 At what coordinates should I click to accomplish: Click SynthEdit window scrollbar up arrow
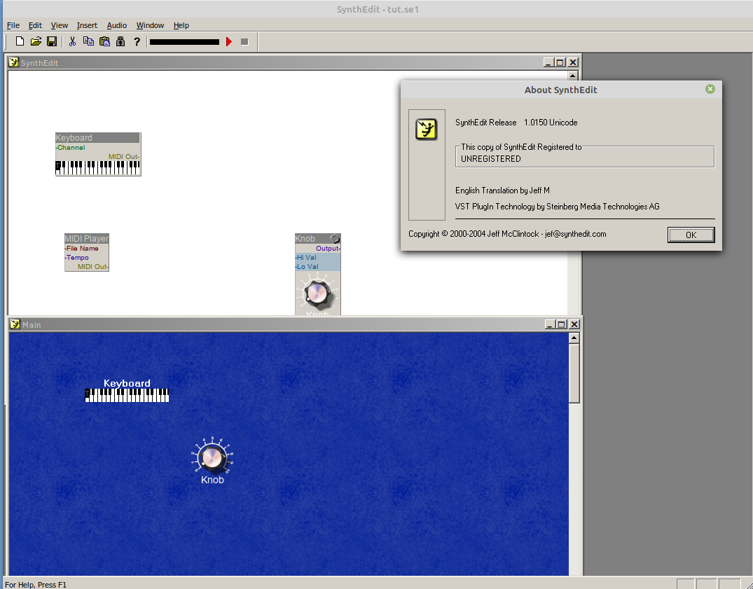tap(572, 76)
